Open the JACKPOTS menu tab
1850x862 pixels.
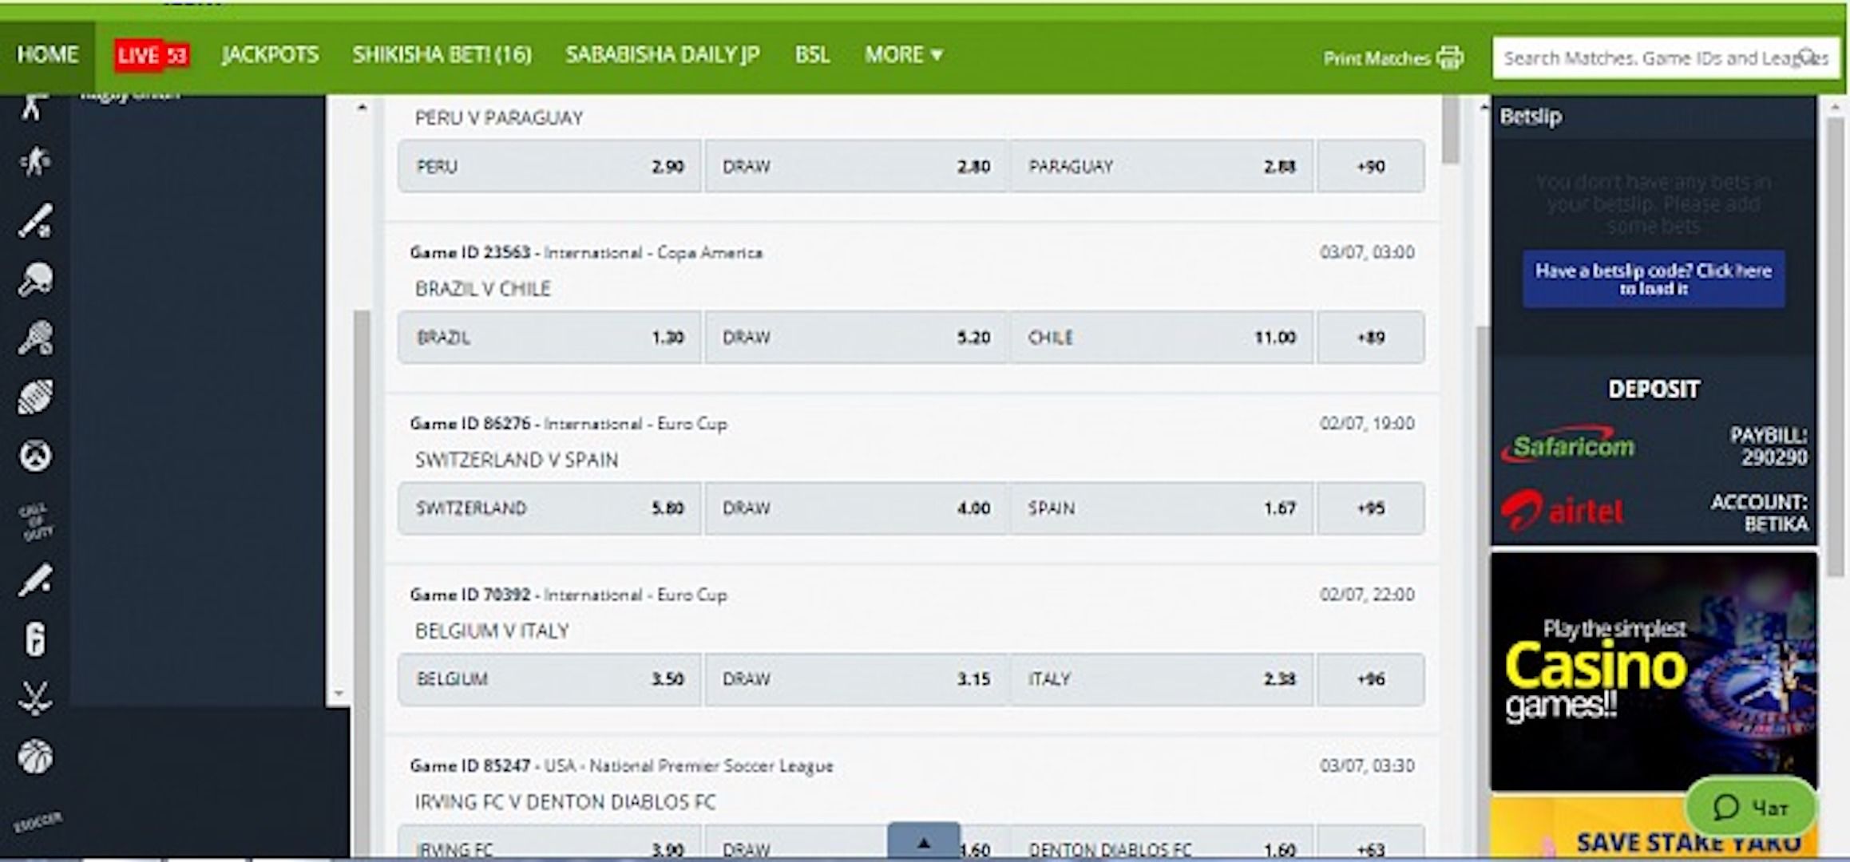270,54
